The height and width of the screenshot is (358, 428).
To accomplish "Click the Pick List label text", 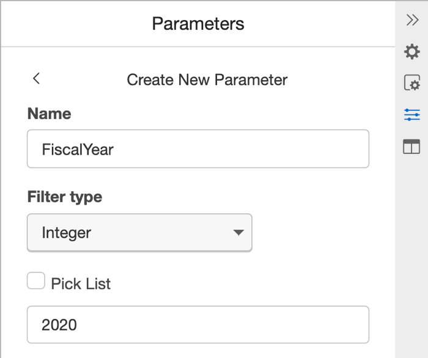I will point(81,283).
